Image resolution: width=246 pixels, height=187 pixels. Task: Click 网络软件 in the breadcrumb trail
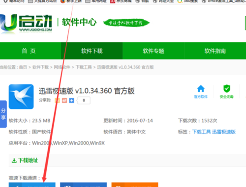(x=62, y=67)
